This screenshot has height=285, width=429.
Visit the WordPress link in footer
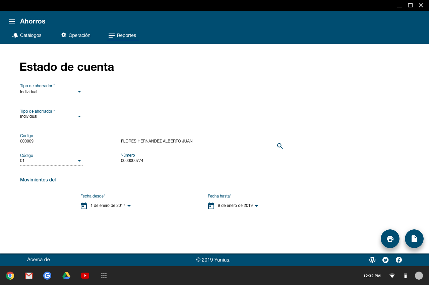(372, 260)
